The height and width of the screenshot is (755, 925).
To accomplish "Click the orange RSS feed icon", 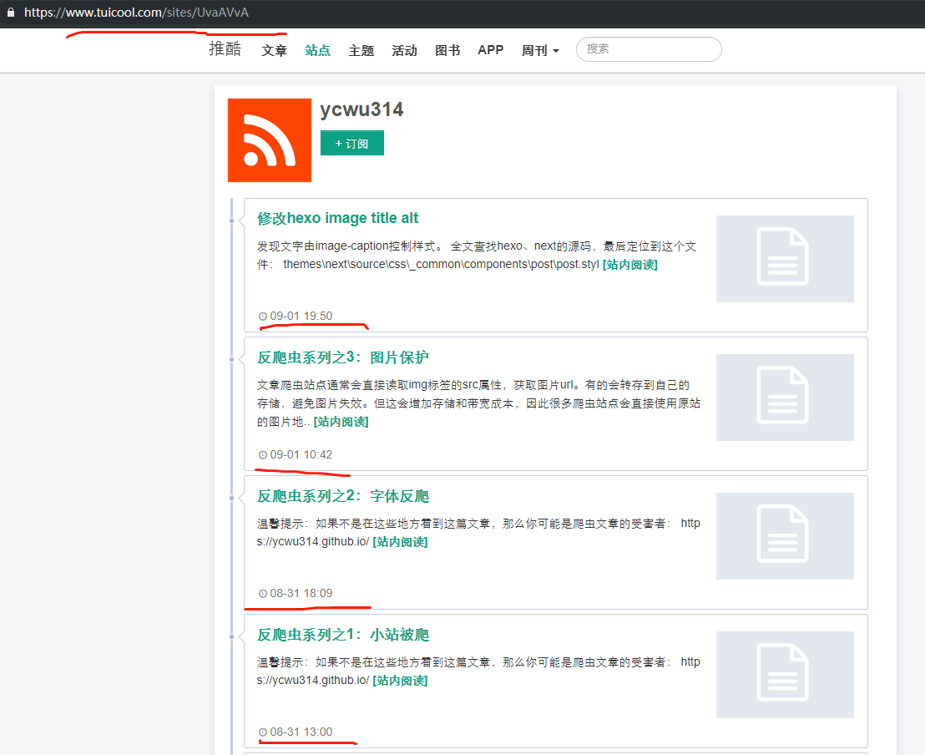I will [x=269, y=140].
